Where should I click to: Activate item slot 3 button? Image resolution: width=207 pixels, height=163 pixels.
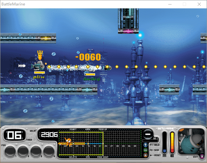point(36,151)
